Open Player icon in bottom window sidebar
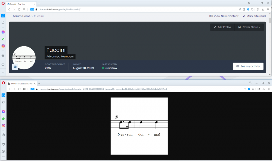272x161 pixels. click(3, 135)
